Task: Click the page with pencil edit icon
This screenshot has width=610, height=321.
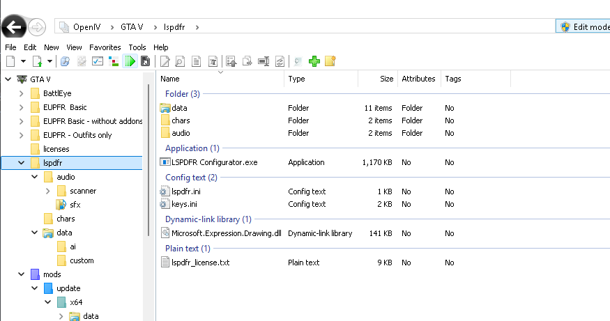Action: [x=165, y=61]
